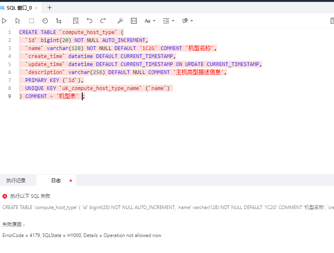
Task: Click the '机型表' table comment string
Action: coord(67,96)
